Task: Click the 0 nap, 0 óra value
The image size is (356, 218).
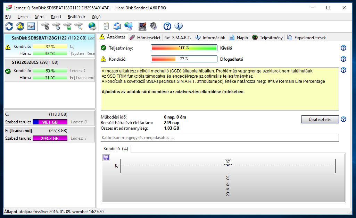Action: [x=175, y=117]
